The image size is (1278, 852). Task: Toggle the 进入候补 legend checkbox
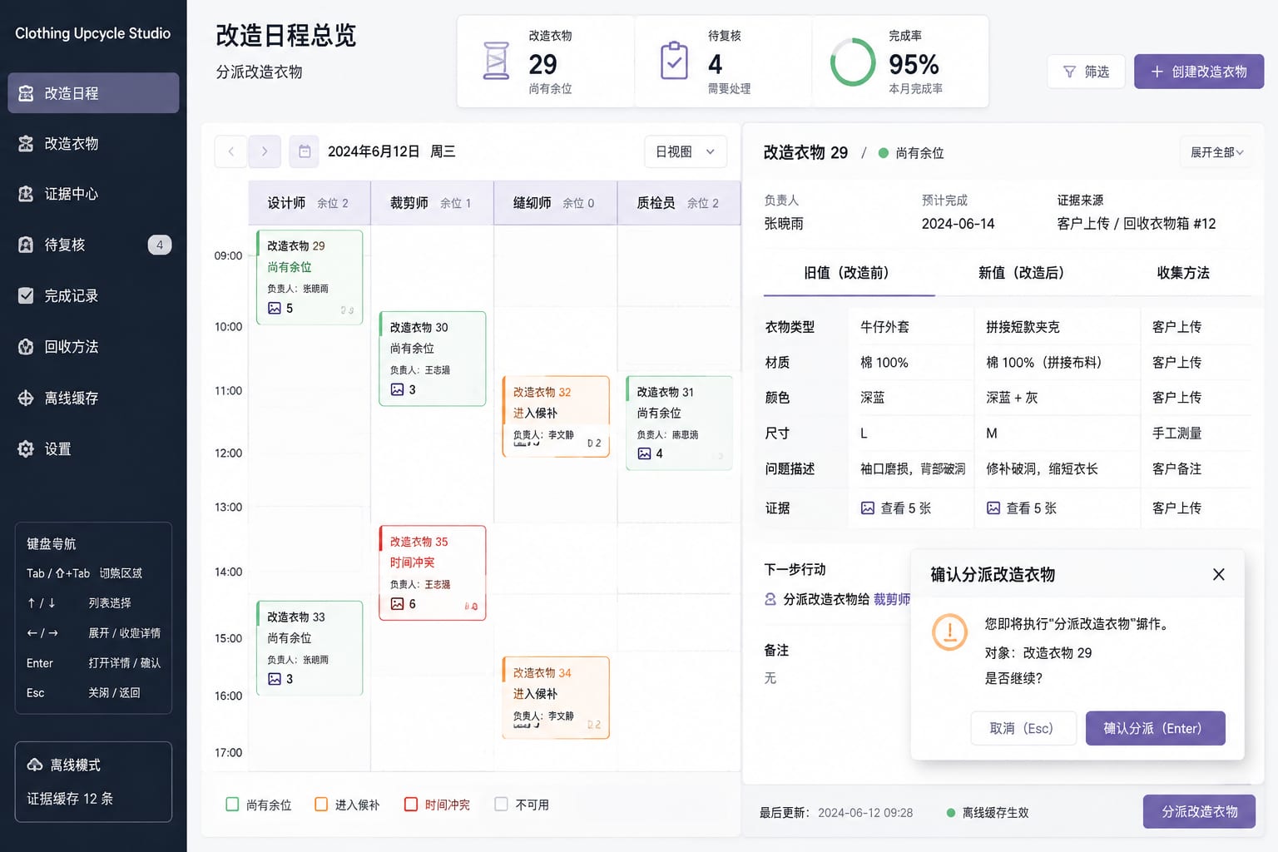[x=321, y=804]
